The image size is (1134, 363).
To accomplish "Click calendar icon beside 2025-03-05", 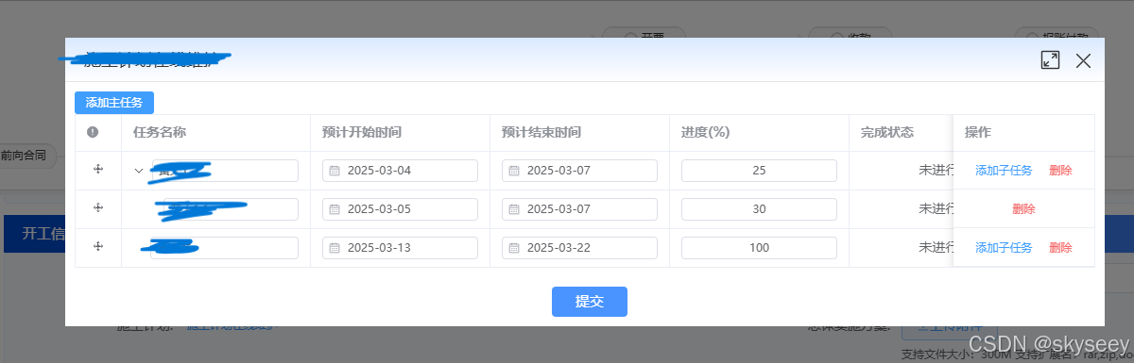I will coord(335,209).
